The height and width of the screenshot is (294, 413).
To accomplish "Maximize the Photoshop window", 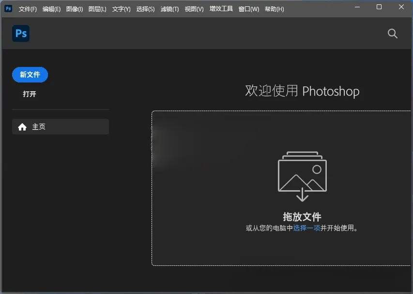I will pos(379,7).
